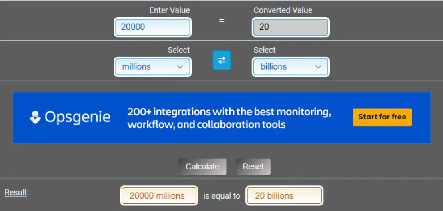Click the Select label above billions
443x211 pixels.
point(264,50)
